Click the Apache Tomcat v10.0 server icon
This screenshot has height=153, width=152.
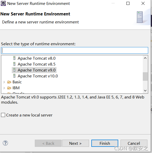(x=14, y=76)
